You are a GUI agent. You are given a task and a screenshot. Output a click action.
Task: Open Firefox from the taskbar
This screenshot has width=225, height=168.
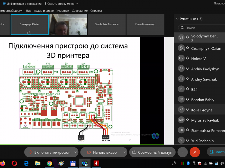pos(3,163)
